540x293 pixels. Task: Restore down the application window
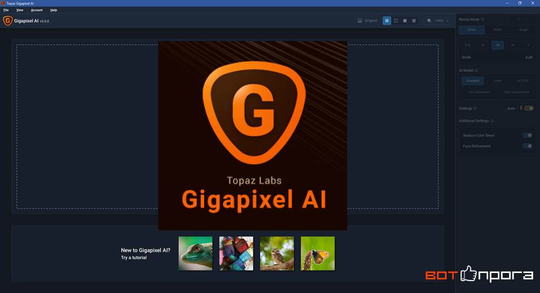tap(519, 3)
